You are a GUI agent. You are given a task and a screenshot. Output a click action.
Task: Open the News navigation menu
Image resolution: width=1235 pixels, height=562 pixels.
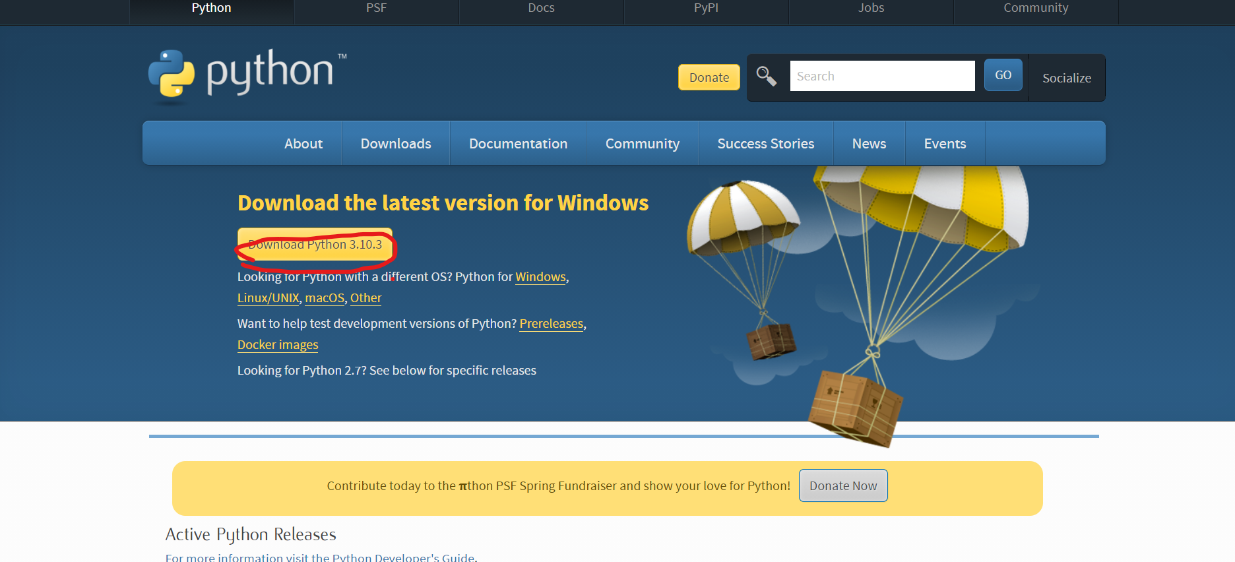(x=869, y=143)
